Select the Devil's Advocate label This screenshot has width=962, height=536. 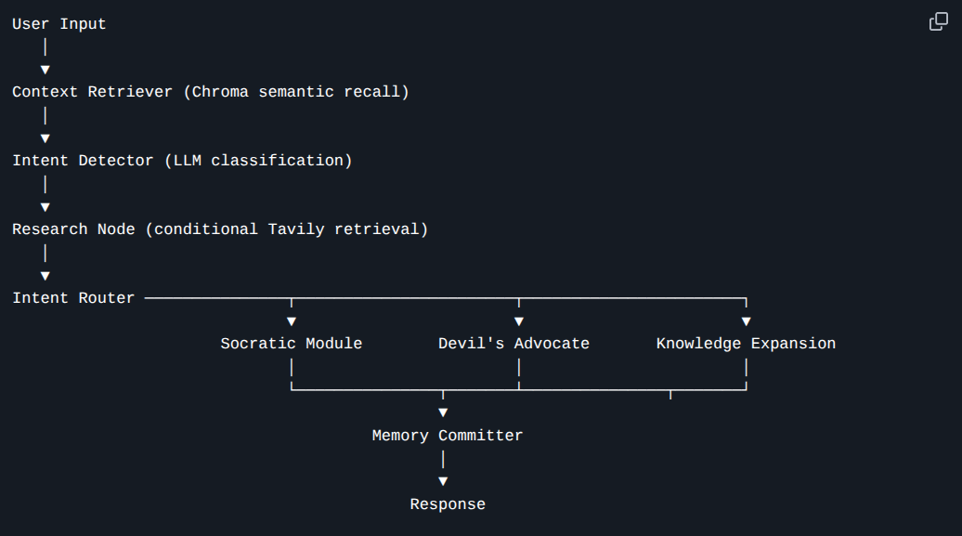(513, 344)
